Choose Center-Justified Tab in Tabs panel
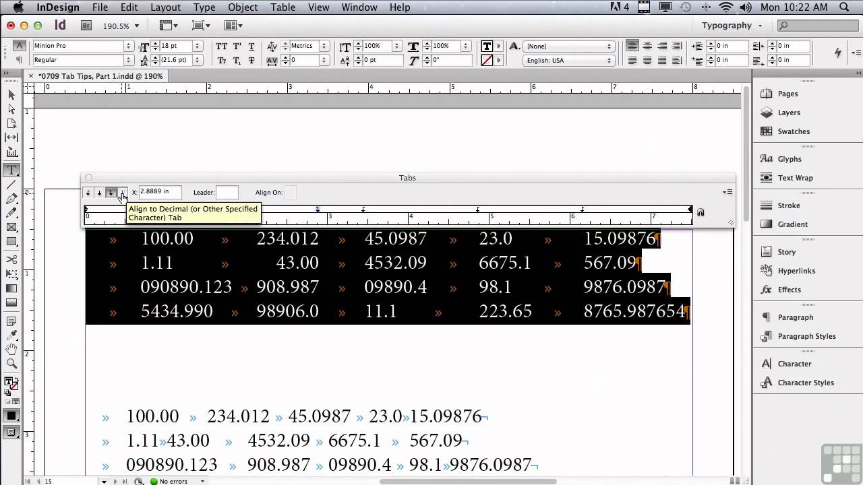The width and height of the screenshot is (863, 485). coord(99,193)
